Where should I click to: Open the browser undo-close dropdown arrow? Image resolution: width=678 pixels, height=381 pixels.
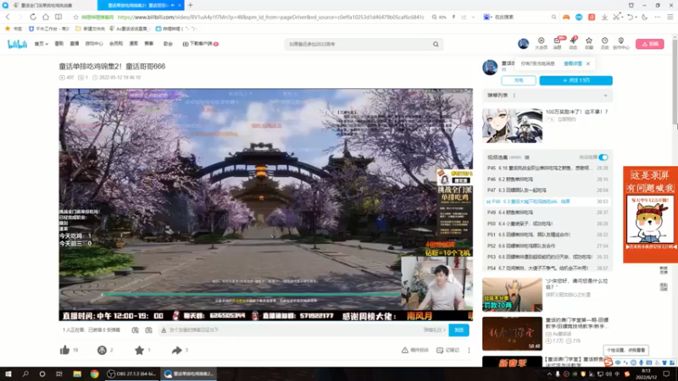636,17
